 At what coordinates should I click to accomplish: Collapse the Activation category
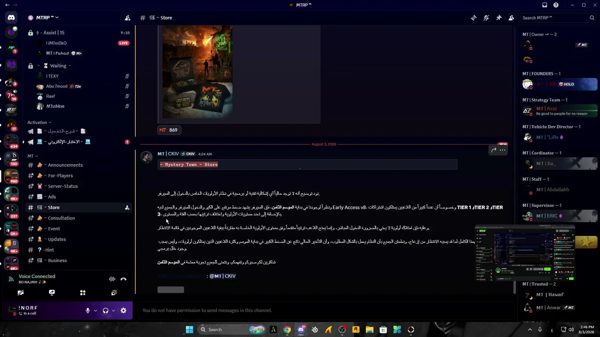pyautogui.click(x=39, y=122)
